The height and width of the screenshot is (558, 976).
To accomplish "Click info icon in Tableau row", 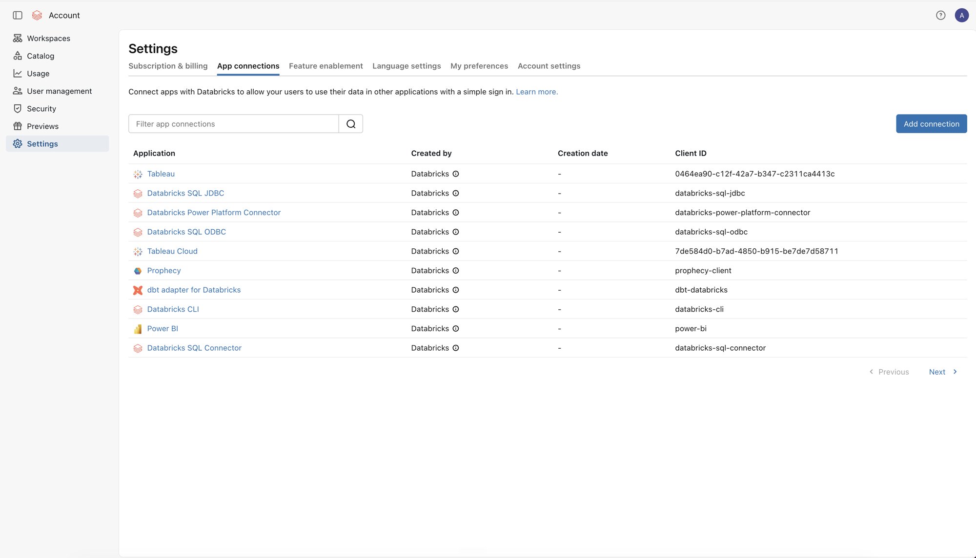I will click(456, 174).
